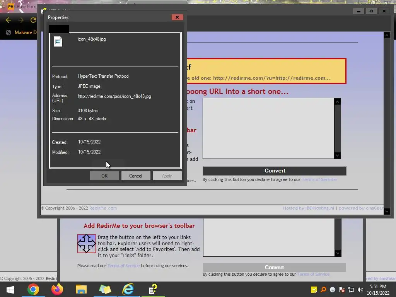The height and width of the screenshot is (297, 396).
Task: Click the browser Back arrow
Action: 9,20
